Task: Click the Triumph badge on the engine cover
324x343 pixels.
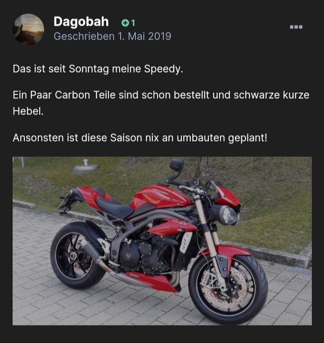Action: tap(128, 255)
